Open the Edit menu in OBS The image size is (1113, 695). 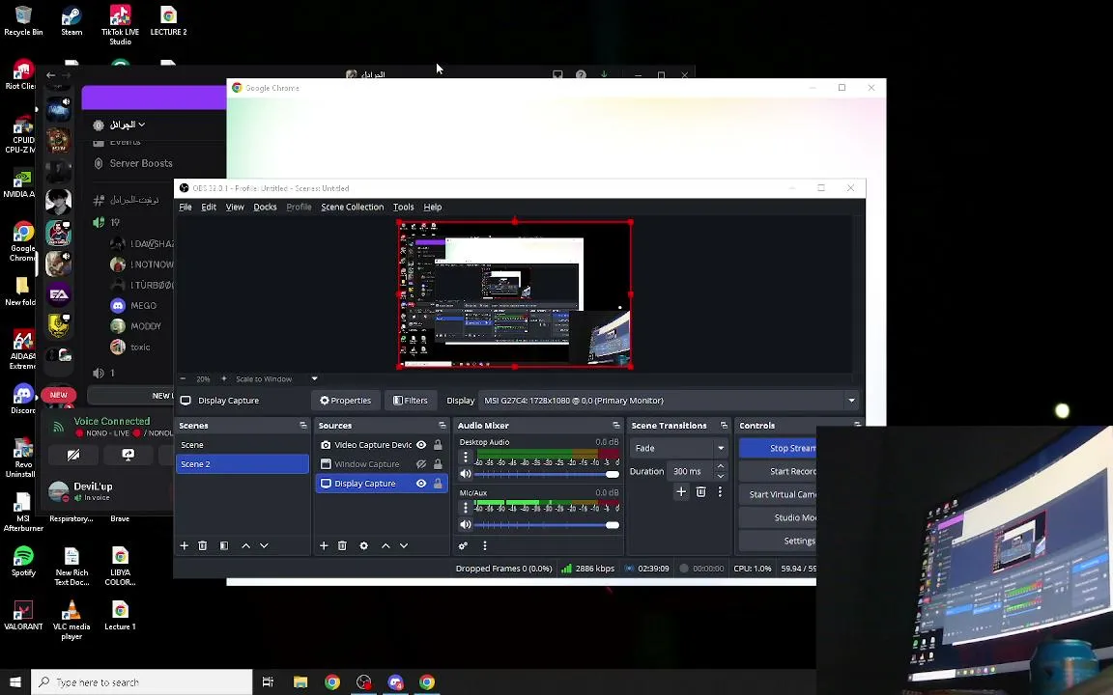209,208
